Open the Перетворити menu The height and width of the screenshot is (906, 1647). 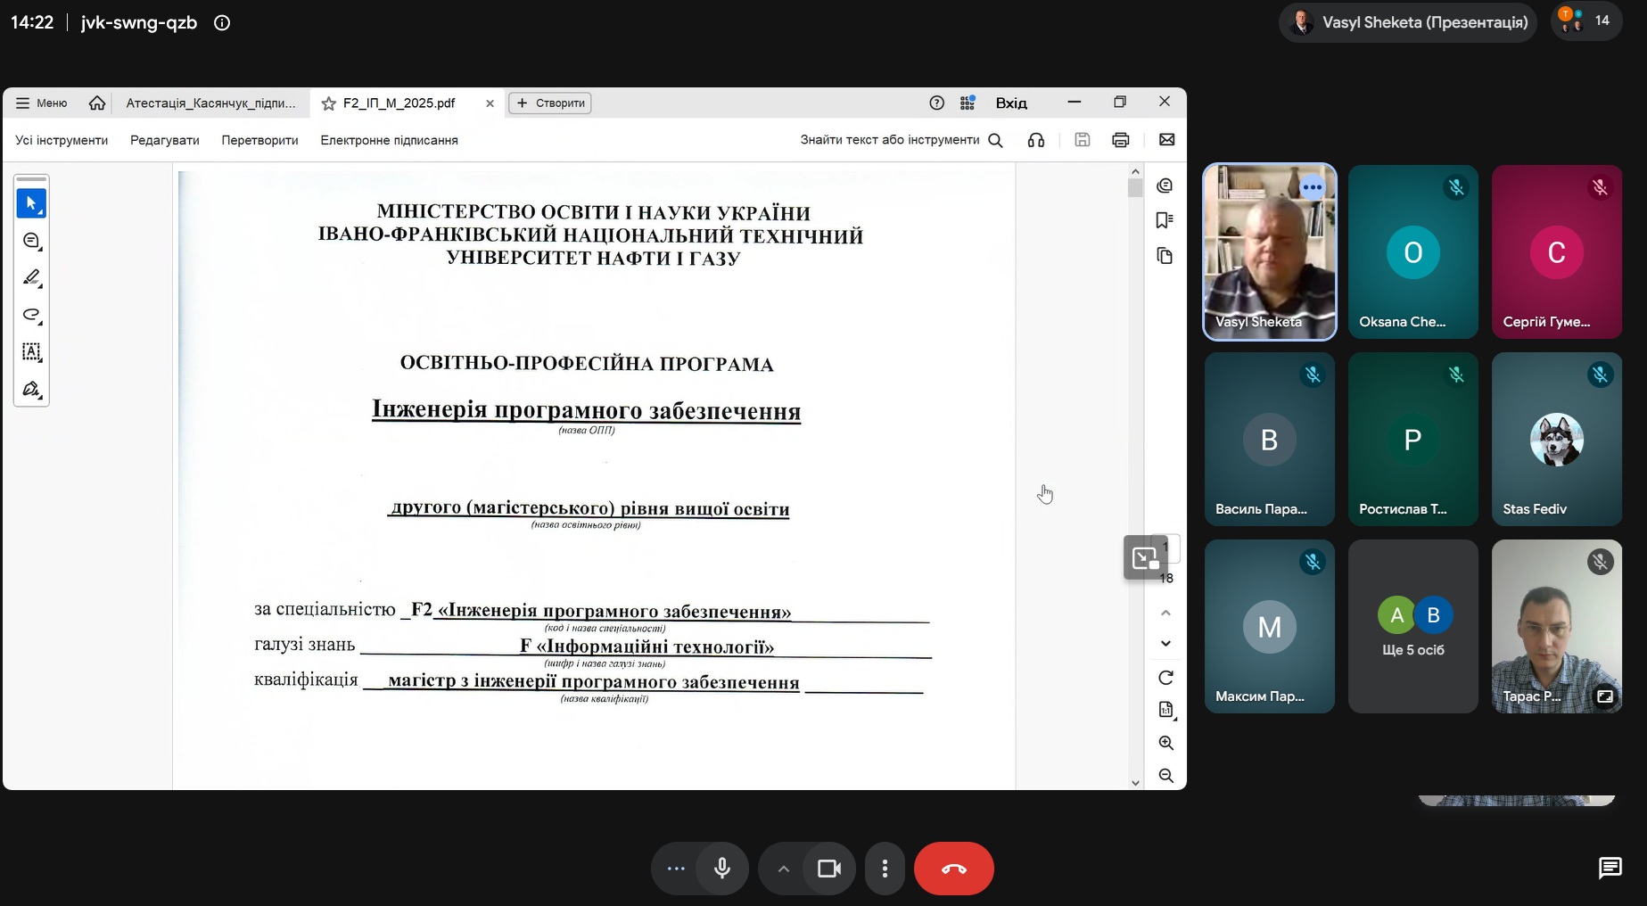tap(259, 140)
